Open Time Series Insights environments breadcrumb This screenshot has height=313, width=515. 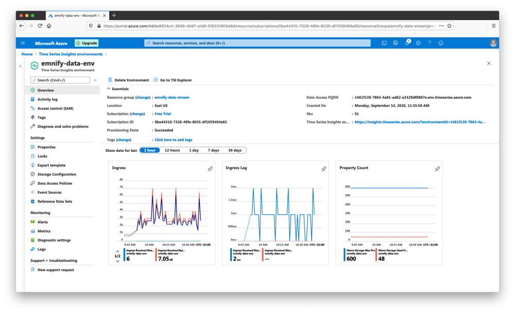coord(71,54)
